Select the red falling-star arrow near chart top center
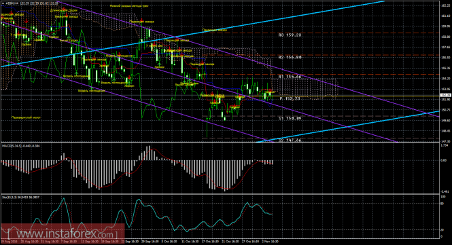The width and height of the screenshot is (452, 245). click(x=141, y=20)
